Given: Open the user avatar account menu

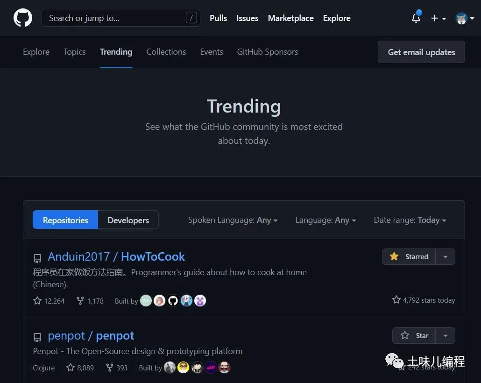Looking at the screenshot, I should click(465, 18).
